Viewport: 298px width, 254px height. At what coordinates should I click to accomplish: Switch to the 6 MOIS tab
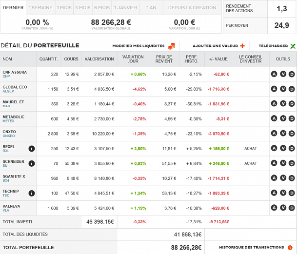(x=102, y=8)
